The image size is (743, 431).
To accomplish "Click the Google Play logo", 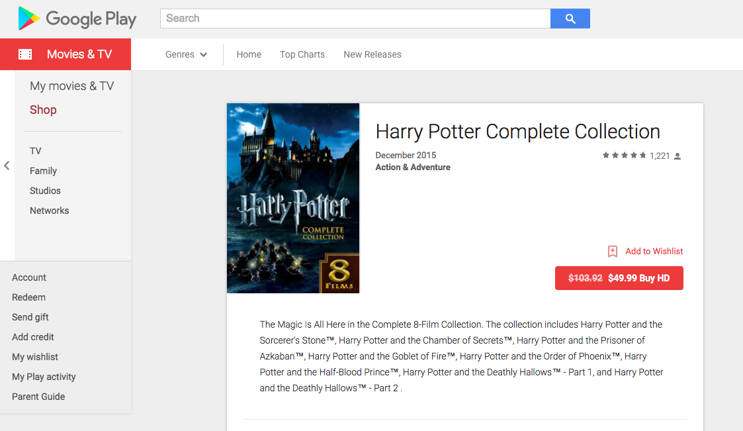I will pos(77,19).
